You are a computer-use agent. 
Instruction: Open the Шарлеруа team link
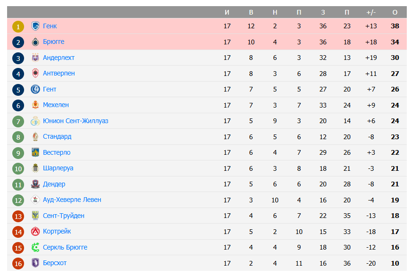[x=58, y=168]
